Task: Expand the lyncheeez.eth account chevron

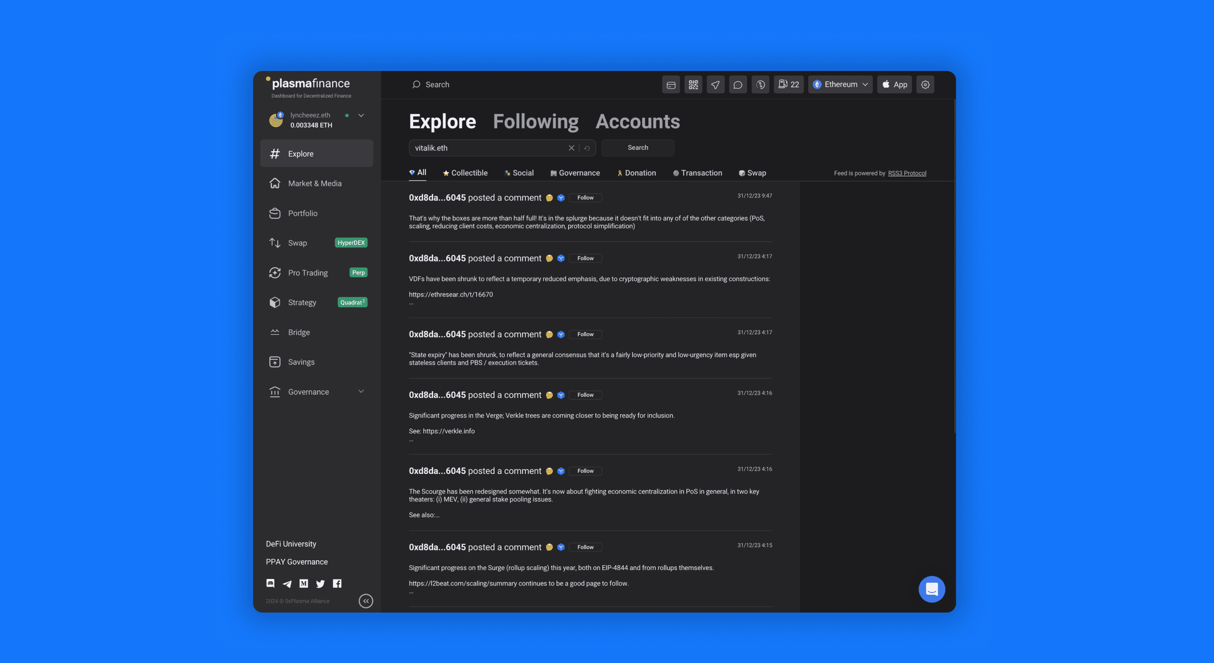Action: pos(361,115)
